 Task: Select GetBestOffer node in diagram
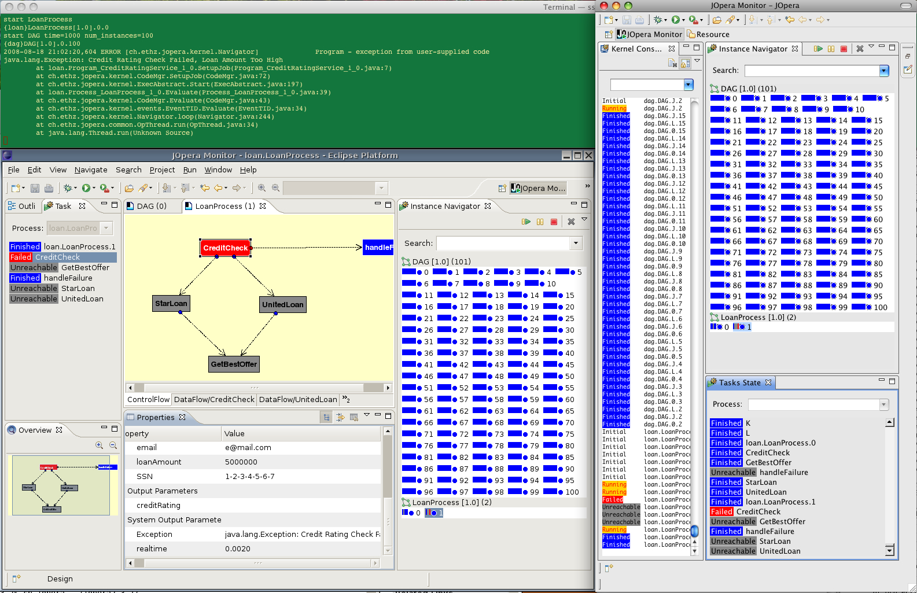tap(234, 364)
